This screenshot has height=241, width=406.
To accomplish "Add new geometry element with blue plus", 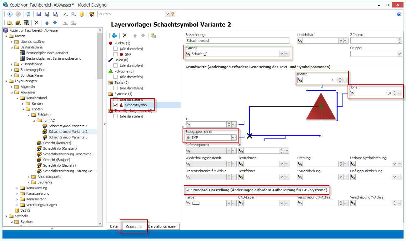I will click(114, 36).
